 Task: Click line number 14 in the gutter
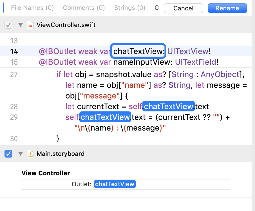[x=14, y=51]
